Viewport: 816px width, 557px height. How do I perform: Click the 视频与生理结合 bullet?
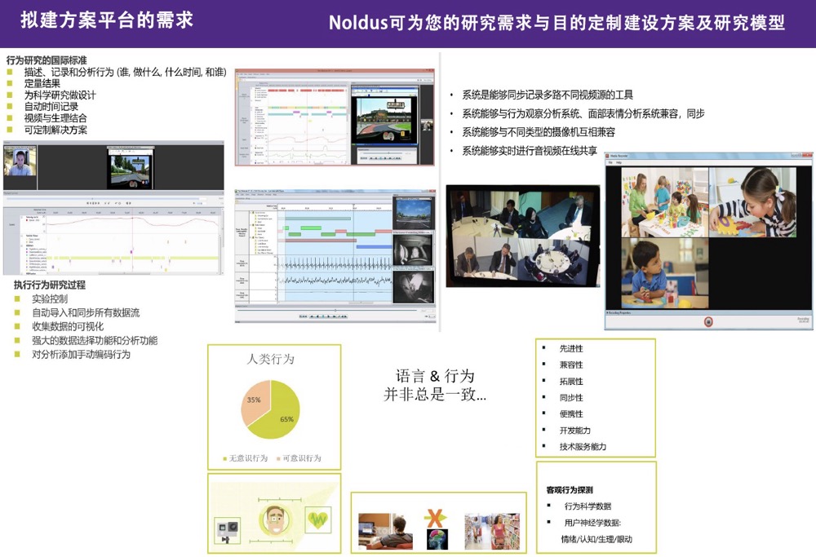[55, 118]
